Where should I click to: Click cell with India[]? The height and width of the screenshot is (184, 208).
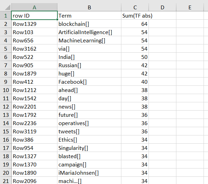[89, 57]
